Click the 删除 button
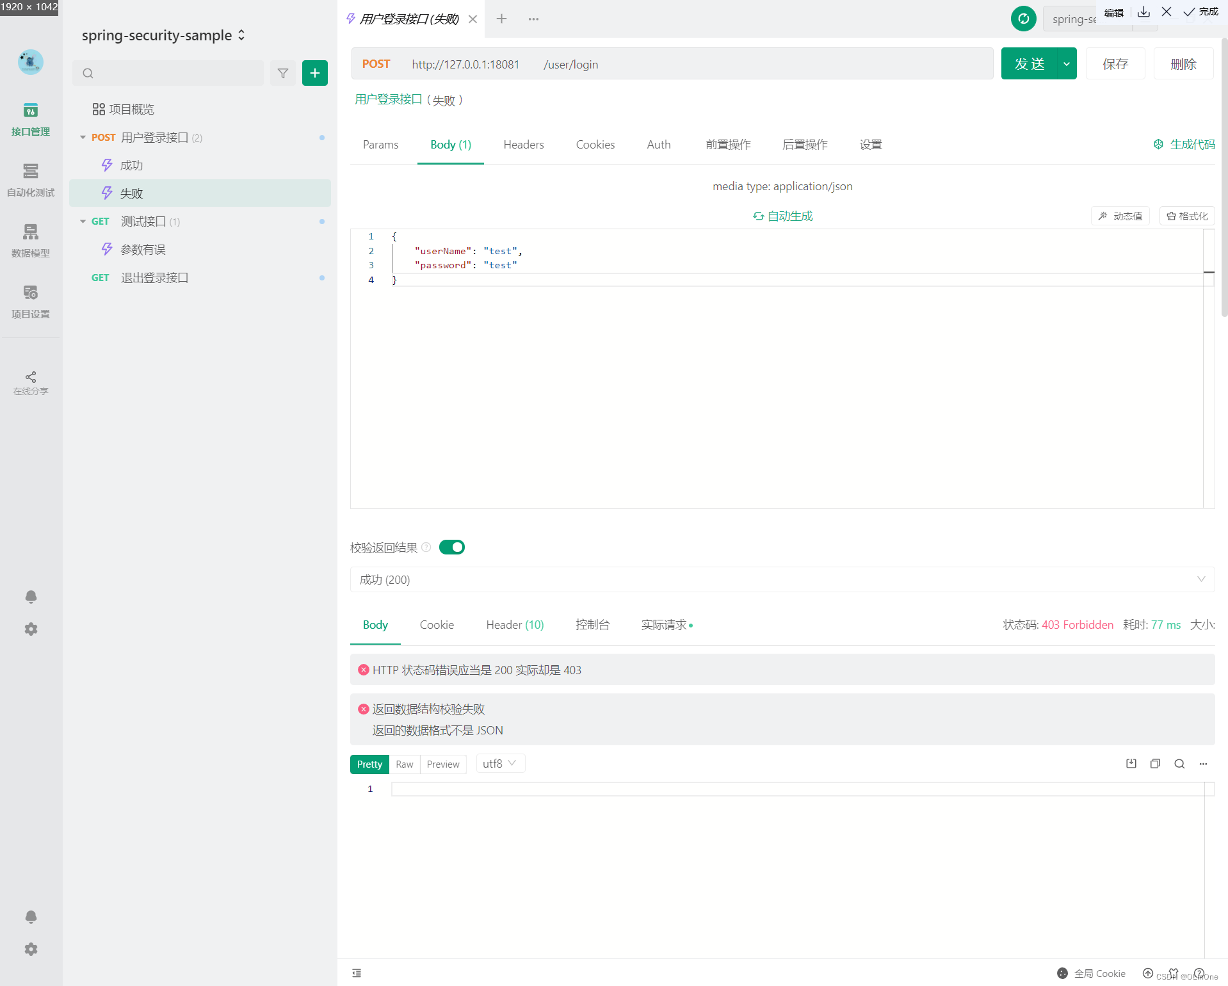Image resolution: width=1228 pixels, height=986 pixels. [1183, 63]
